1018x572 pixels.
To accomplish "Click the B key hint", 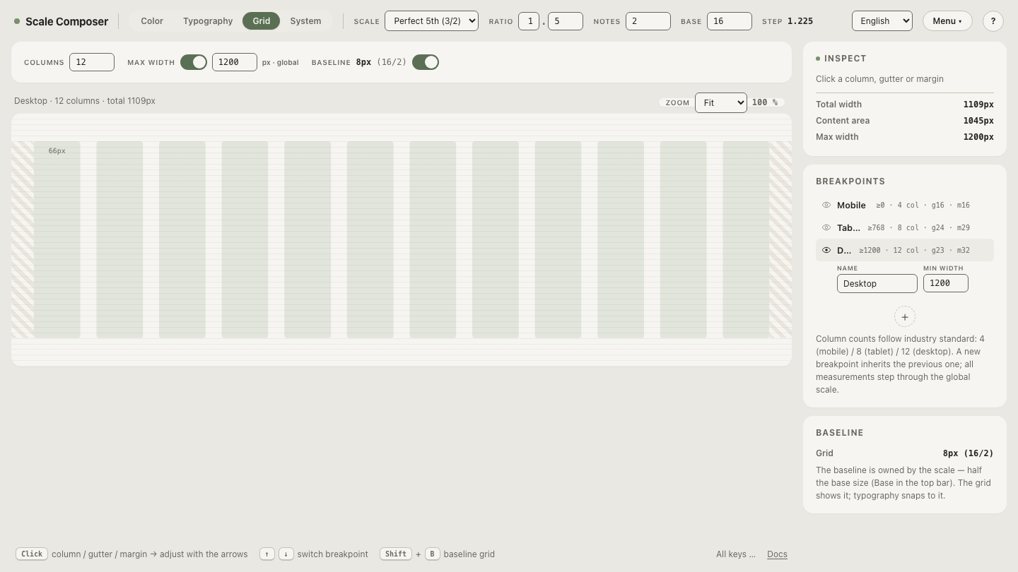I will click(x=432, y=554).
